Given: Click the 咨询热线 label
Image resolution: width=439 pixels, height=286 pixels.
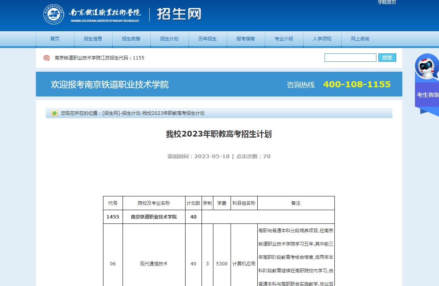Looking at the screenshot, I should 301,85.
